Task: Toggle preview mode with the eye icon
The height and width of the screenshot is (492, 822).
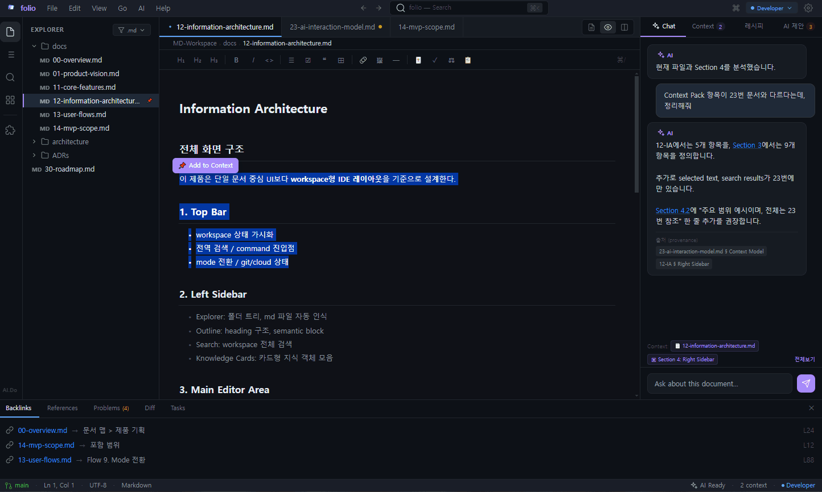Action: coord(608,27)
